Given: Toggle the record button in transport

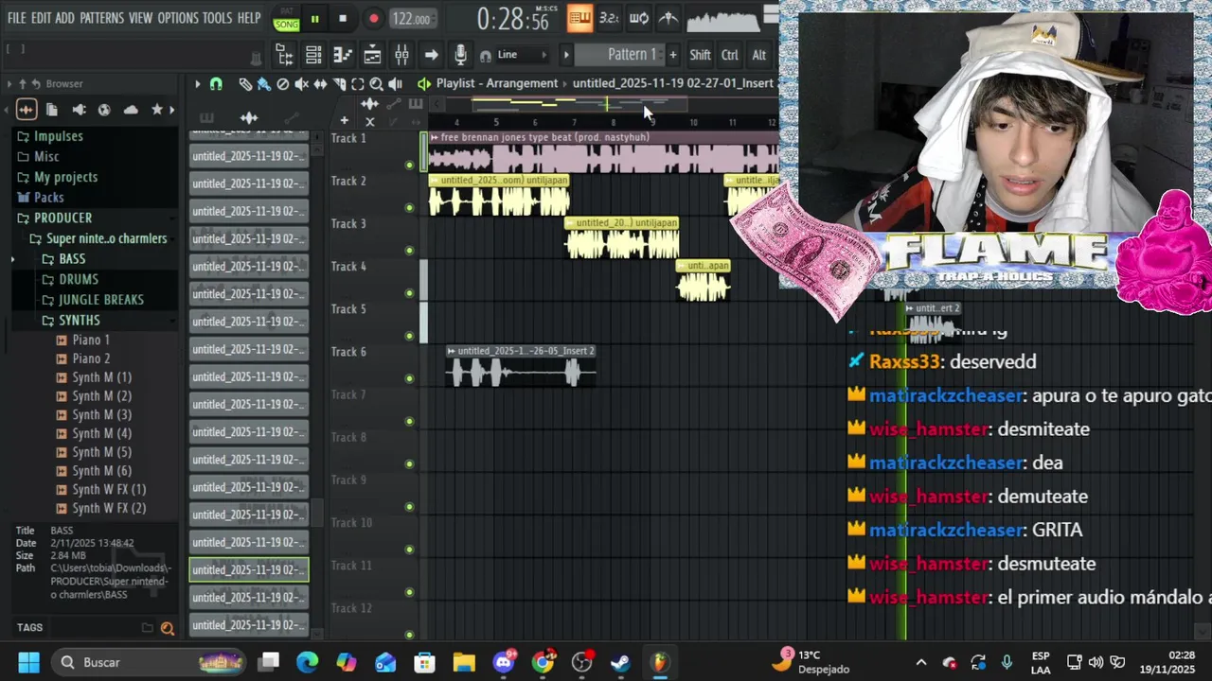Looking at the screenshot, I should coord(373,19).
